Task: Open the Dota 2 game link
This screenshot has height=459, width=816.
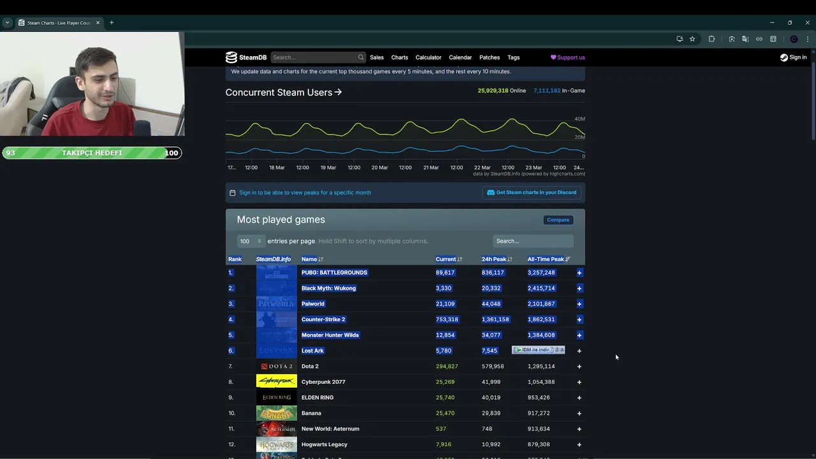Action: point(310,367)
